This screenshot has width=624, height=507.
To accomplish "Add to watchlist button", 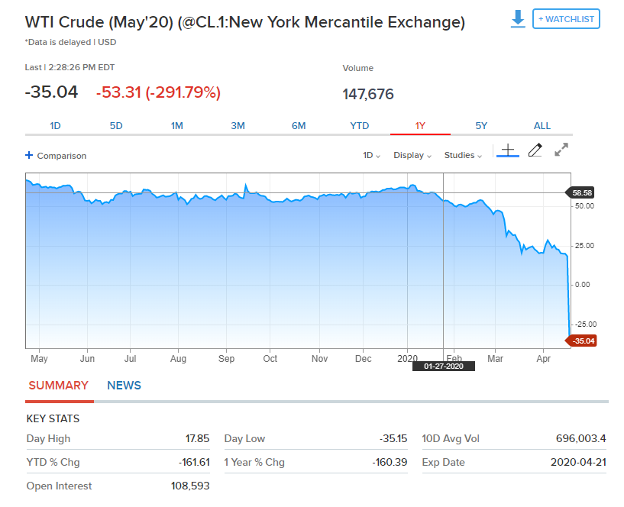I will click(x=566, y=19).
